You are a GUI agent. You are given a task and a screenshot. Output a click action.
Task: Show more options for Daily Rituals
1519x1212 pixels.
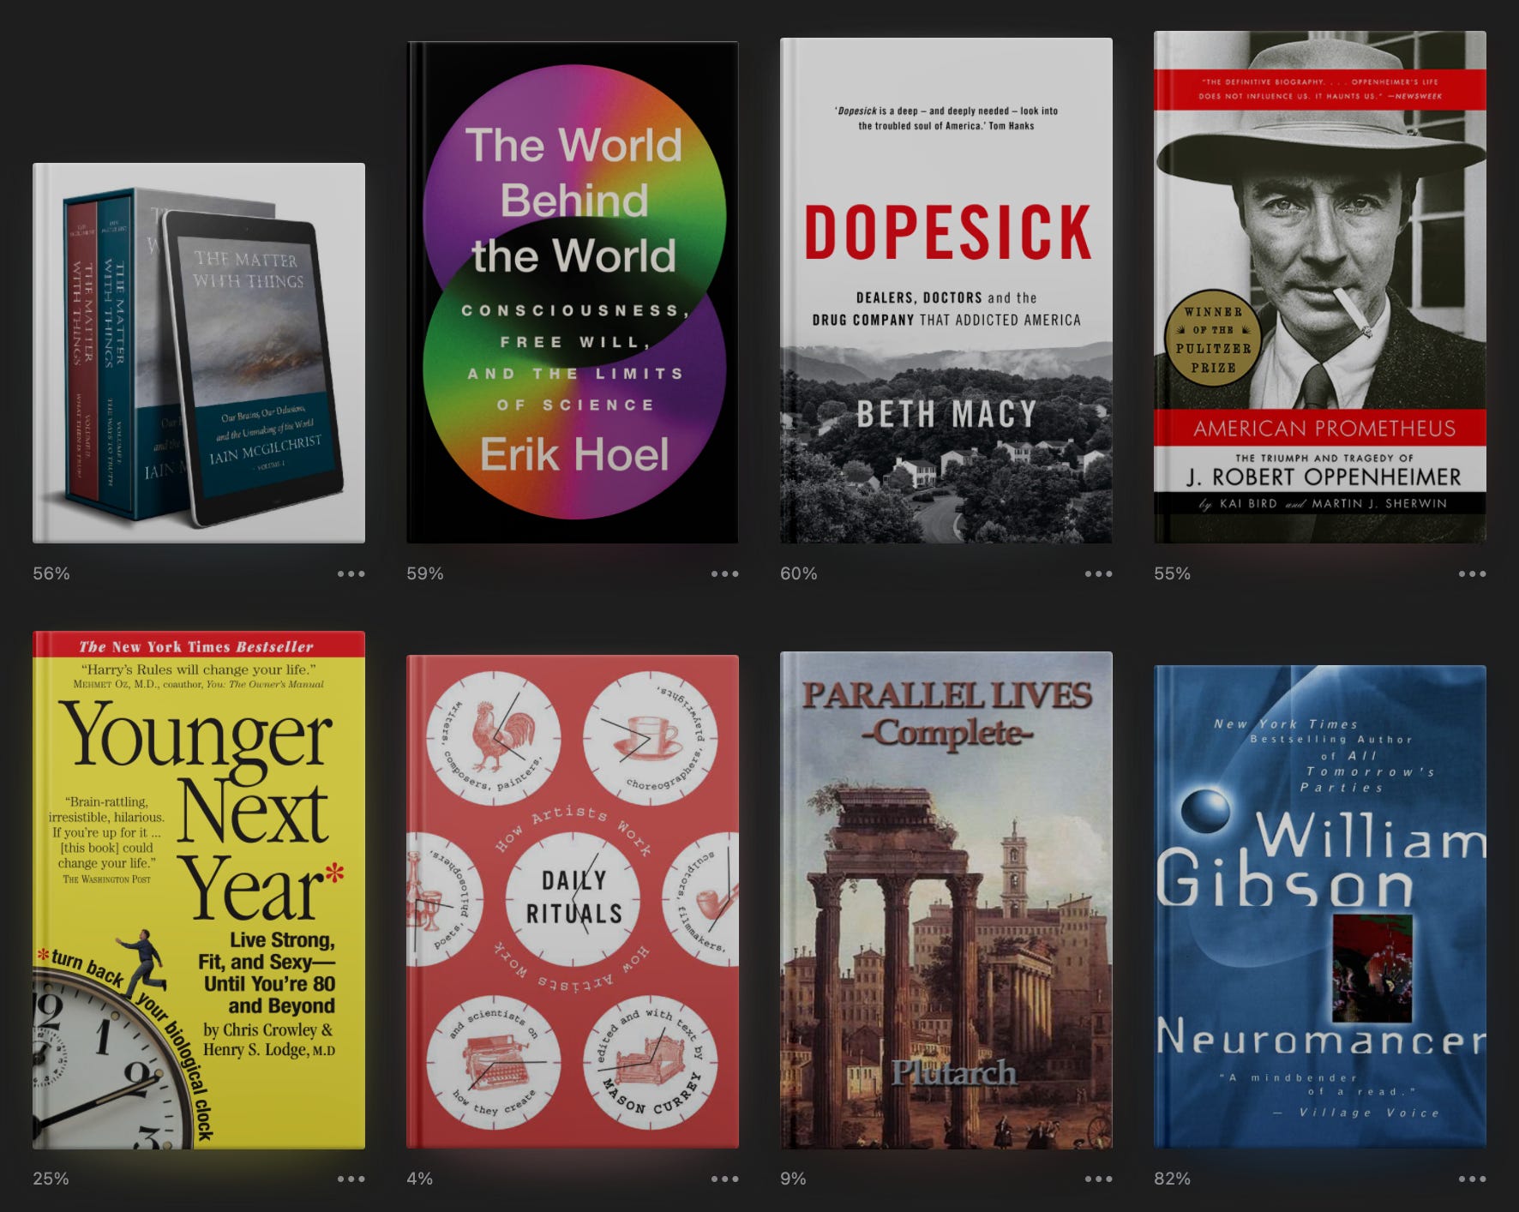[725, 1179]
